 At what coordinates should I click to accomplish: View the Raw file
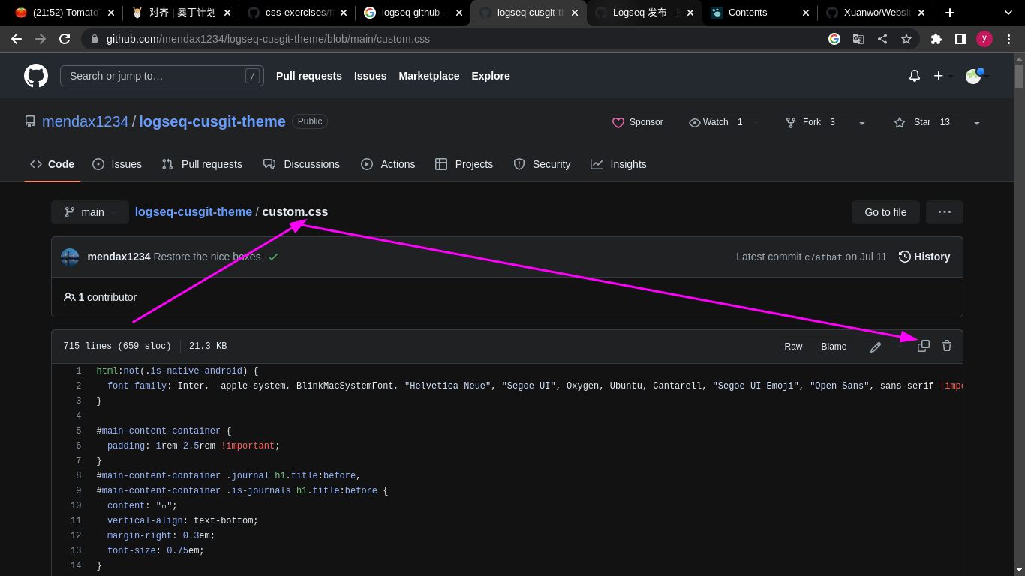click(x=793, y=346)
